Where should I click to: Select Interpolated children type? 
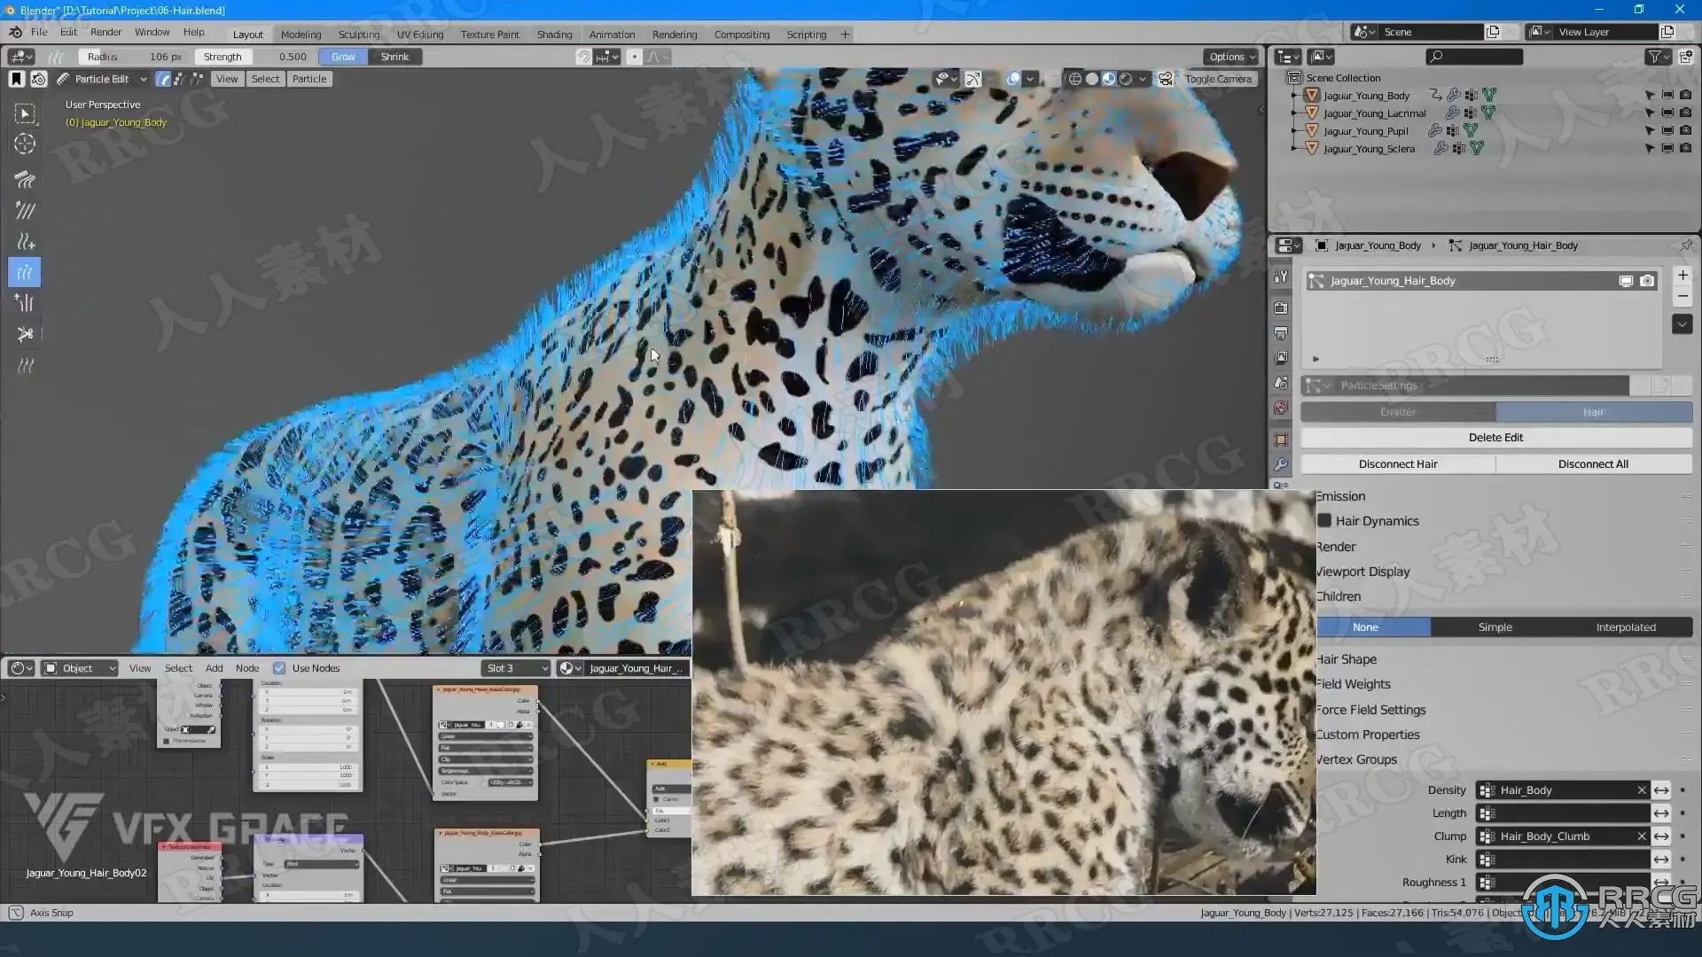point(1625,627)
